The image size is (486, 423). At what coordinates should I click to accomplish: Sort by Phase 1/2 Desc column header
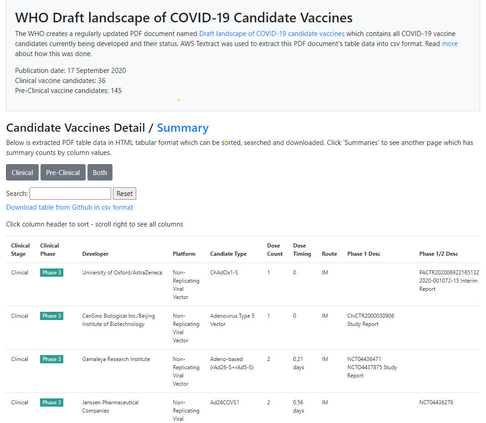pos(439,254)
